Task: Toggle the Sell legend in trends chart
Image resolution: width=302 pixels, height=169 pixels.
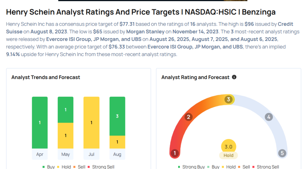Action: 79,167
